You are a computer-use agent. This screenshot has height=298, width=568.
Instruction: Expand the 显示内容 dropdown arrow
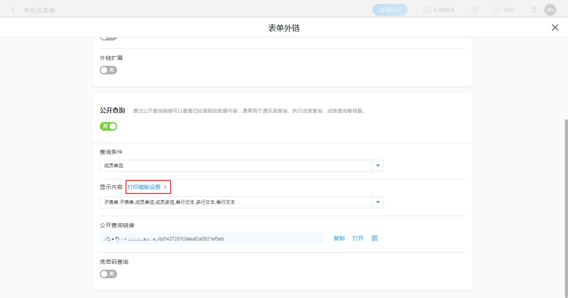coord(378,202)
